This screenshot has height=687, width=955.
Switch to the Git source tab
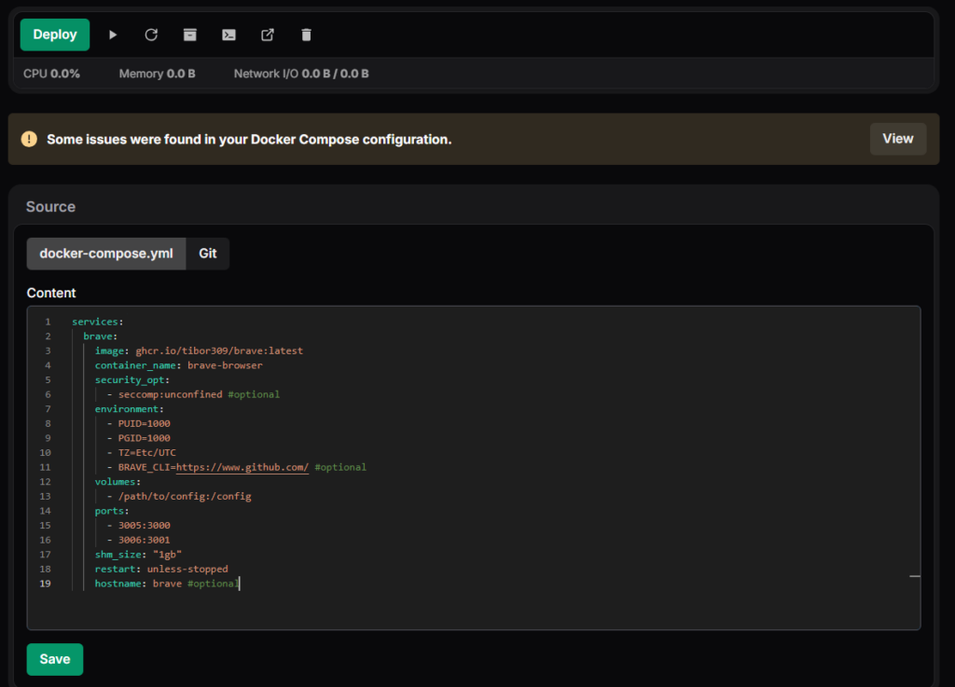pos(208,254)
